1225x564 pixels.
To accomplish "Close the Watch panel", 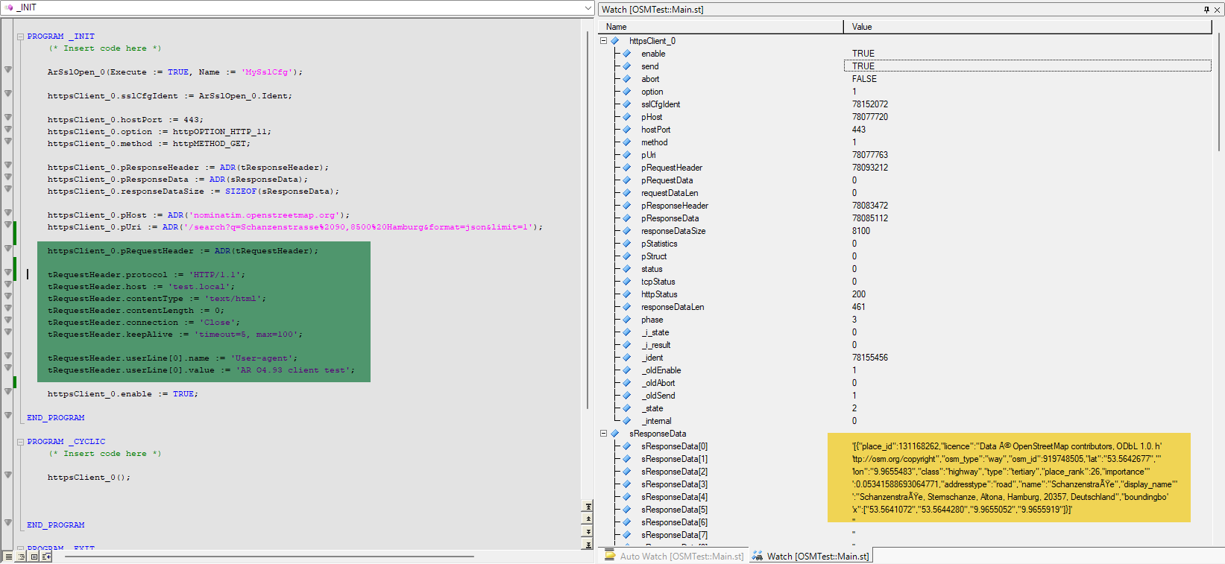I will 1218,10.
